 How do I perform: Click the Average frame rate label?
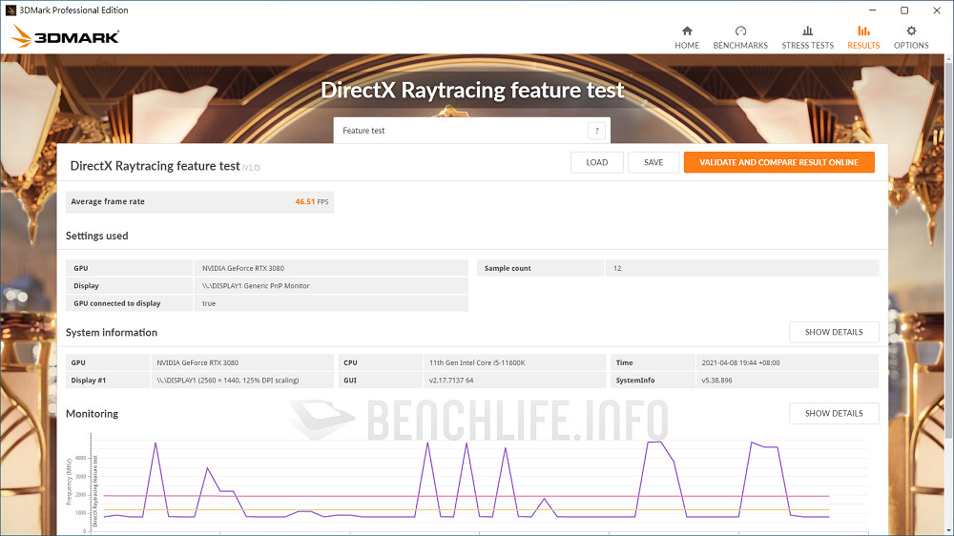(x=108, y=201)
